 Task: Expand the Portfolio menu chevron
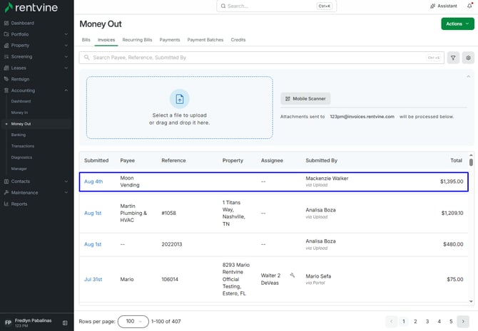pos(66,34)
